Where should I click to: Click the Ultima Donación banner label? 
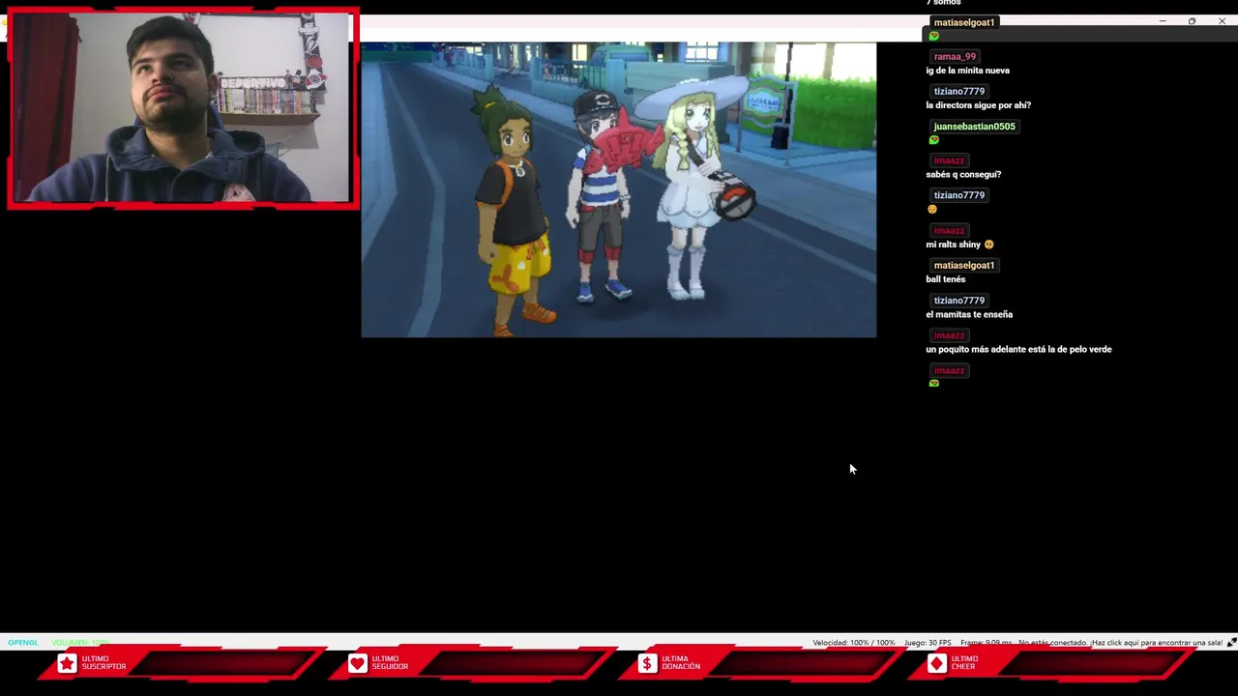[681, 663]
